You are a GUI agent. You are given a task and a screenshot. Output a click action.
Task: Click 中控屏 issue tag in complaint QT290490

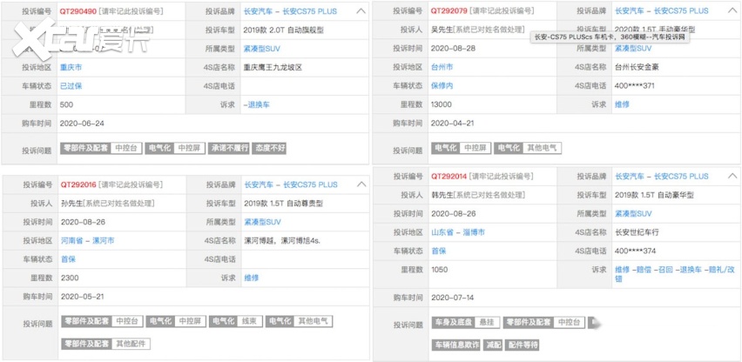pyautogui.click(x=189, y=148)
